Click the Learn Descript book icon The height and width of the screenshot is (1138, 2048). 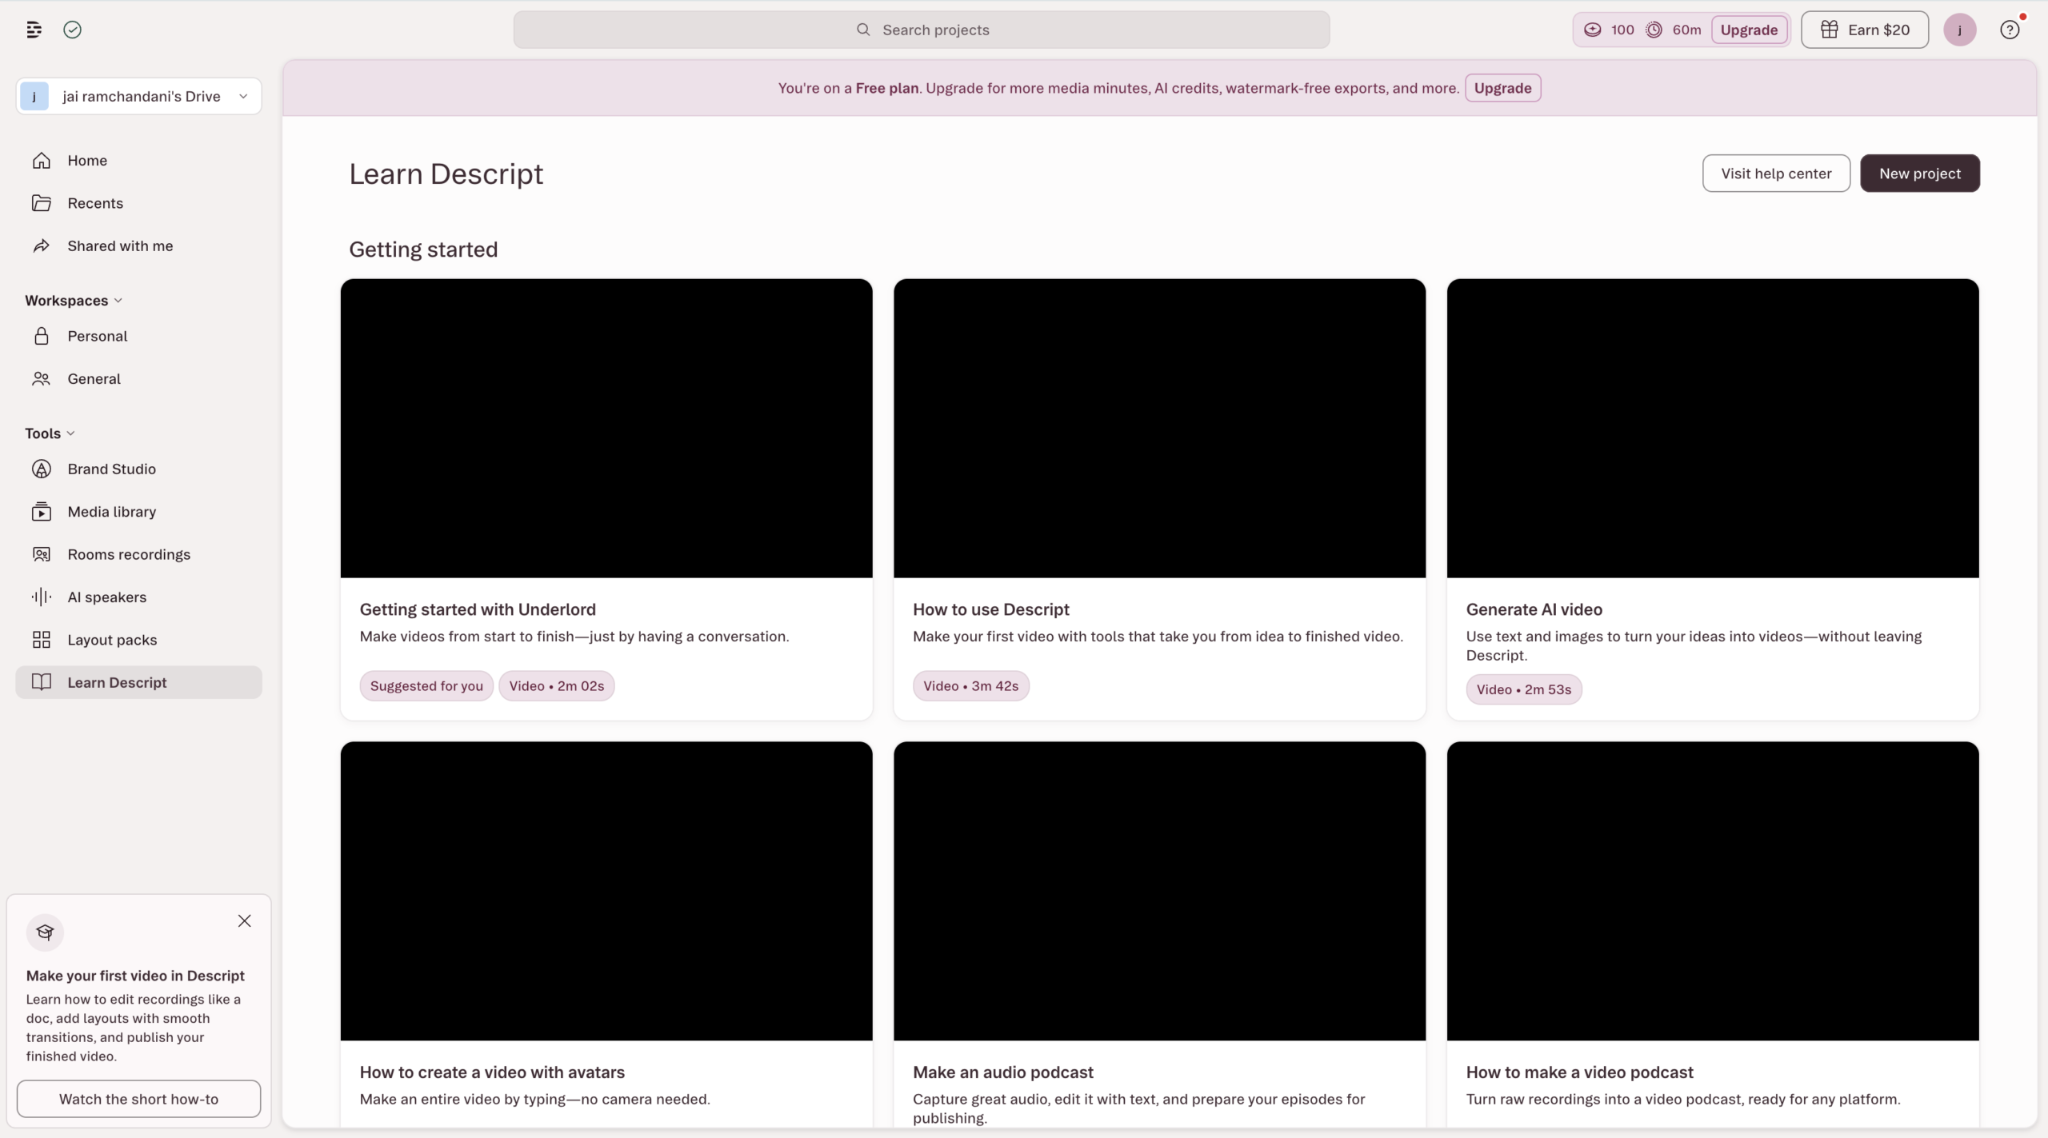[x=42, y=682]
